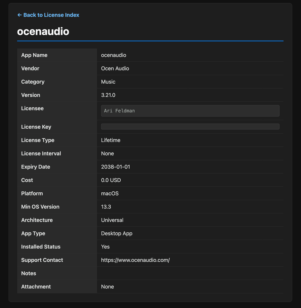Click the empty License Key field
This screenshot has height=308, width=301.
(x=190, y=126)
